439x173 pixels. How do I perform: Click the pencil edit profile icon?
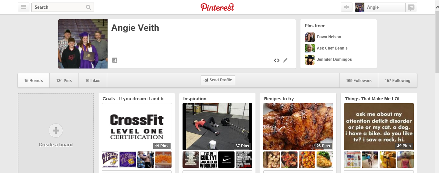[x=285, y=60]
